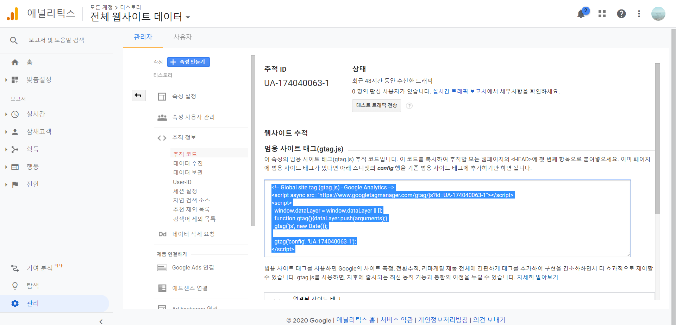Click the 속성 만들기 button

pos(188,62)
